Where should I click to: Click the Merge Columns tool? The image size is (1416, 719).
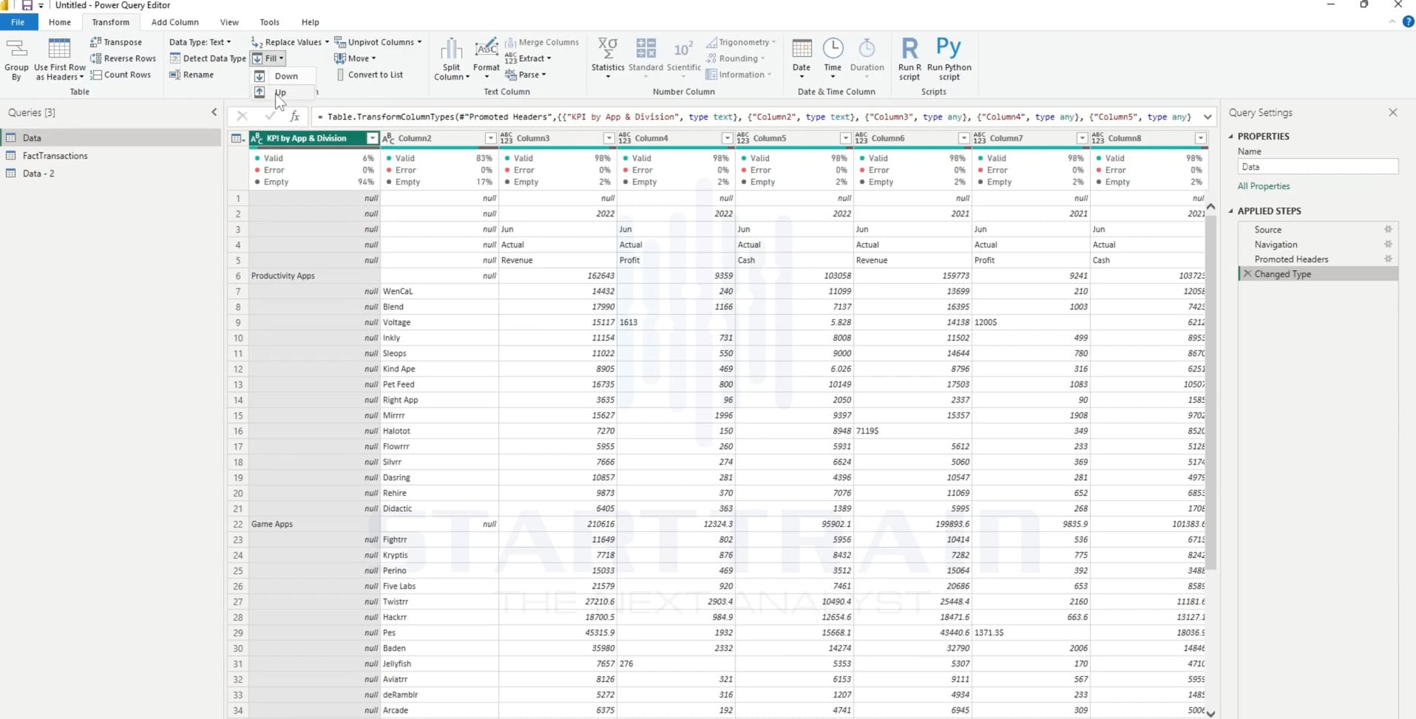pos(542,42)
